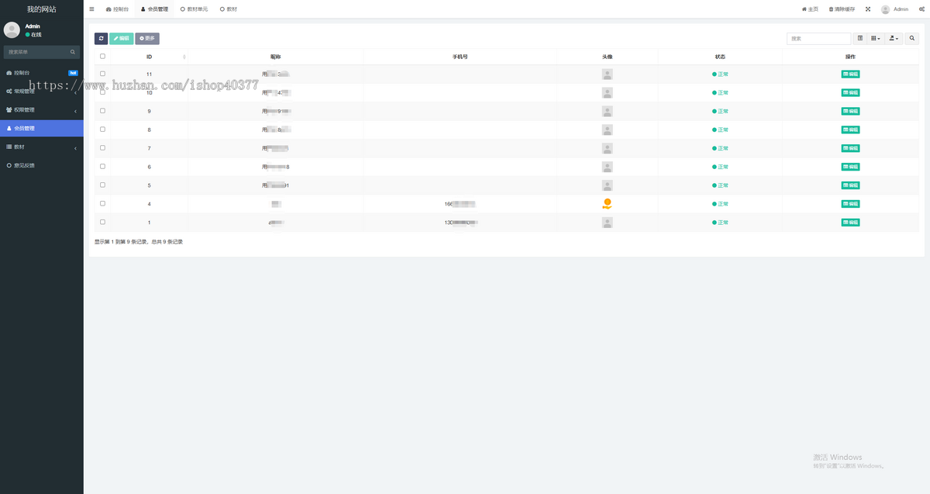Click the green edit icon for row ID 4

(x=850, y=204)
